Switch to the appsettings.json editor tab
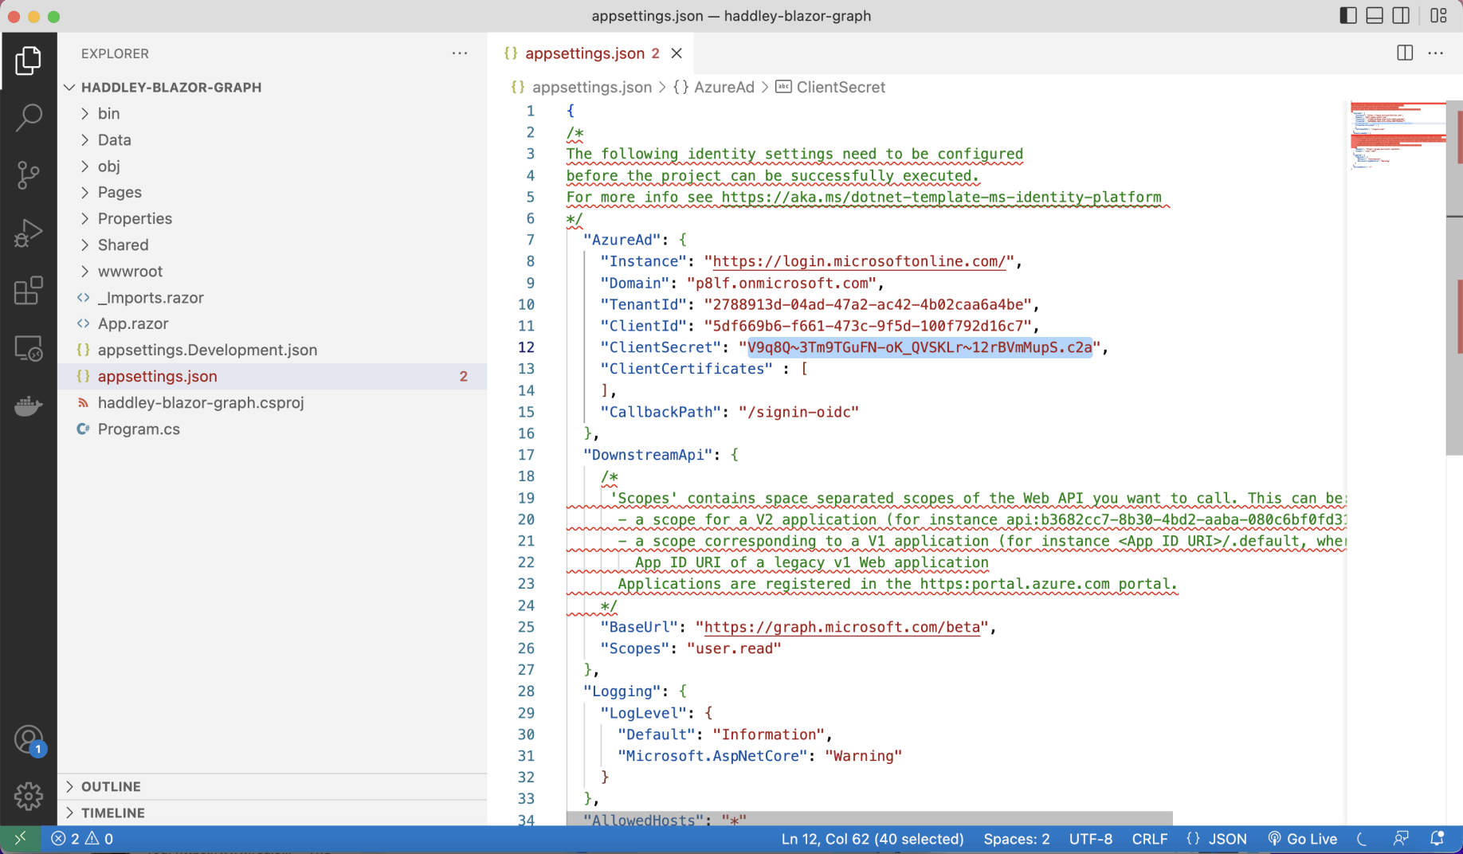 [x=585, y=53]
